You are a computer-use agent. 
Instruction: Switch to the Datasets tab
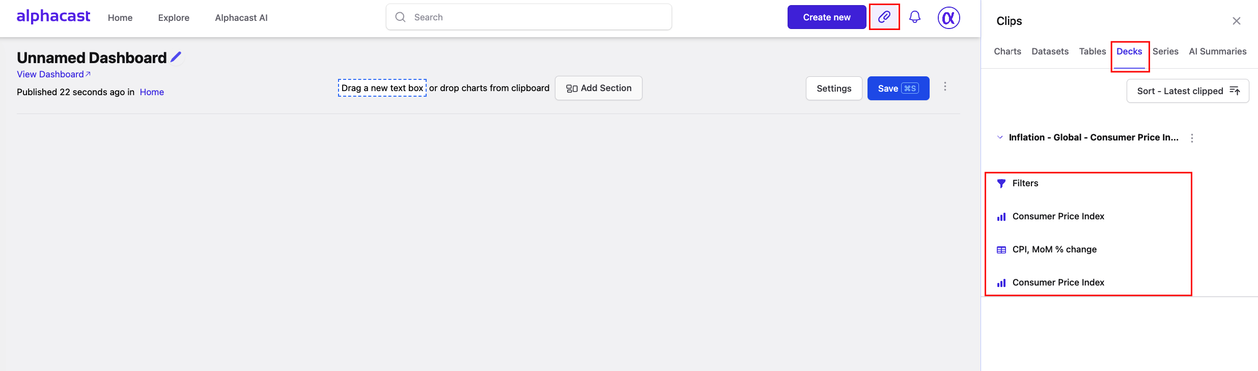[1050, 51]
